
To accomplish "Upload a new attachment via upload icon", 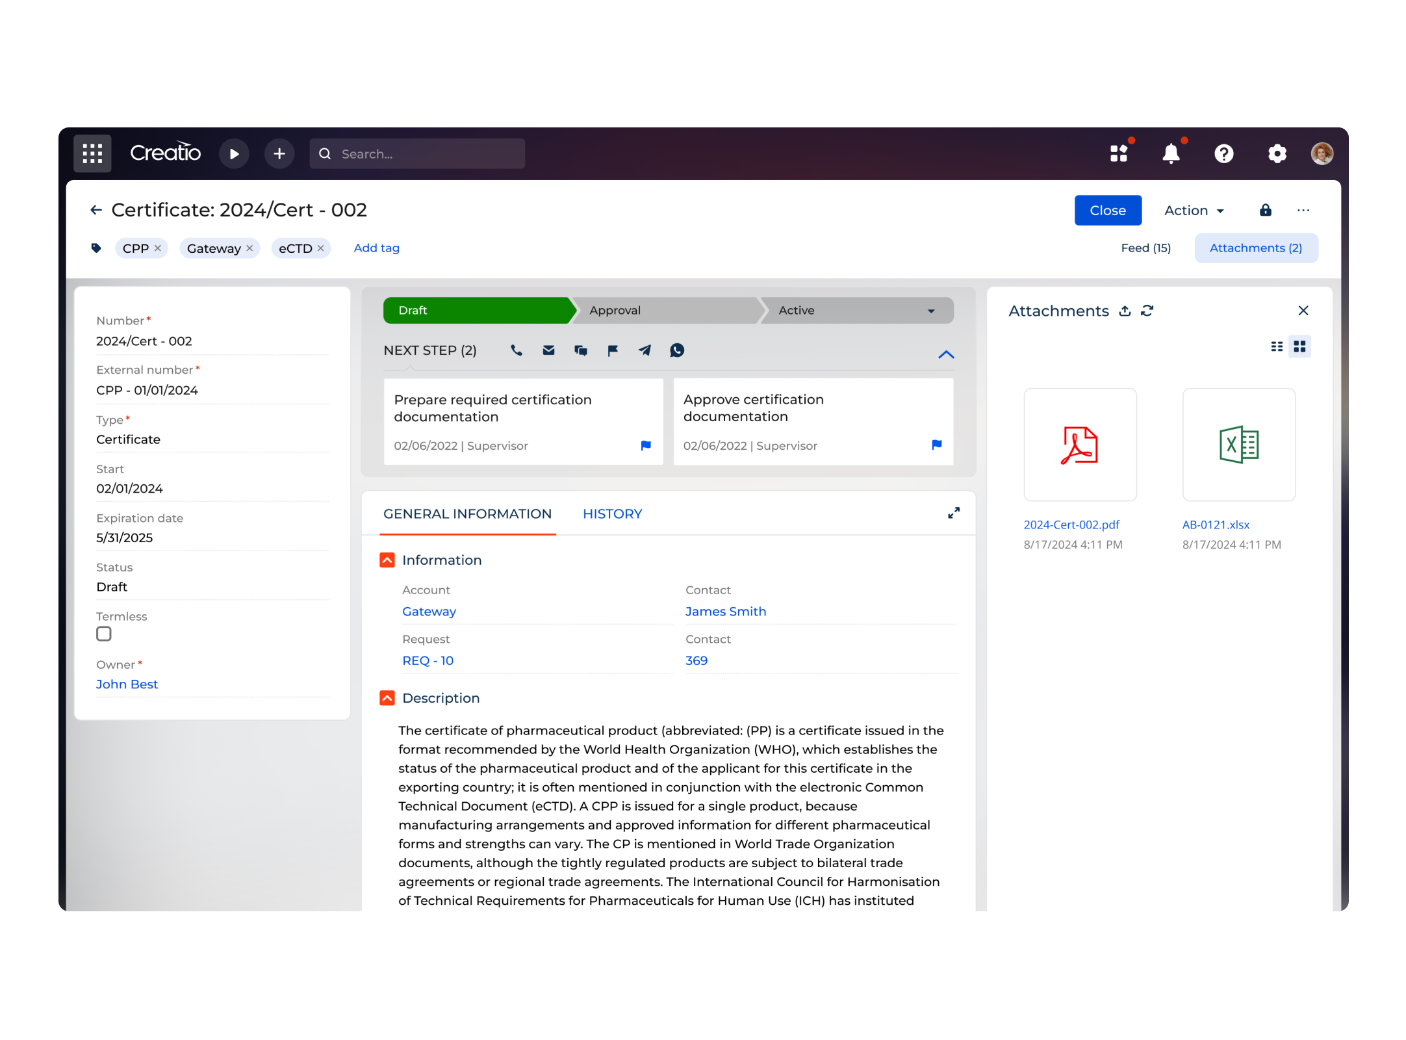I will [x=1125, y=311].
